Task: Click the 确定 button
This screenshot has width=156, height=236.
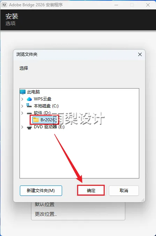Action: click(91, 191)
